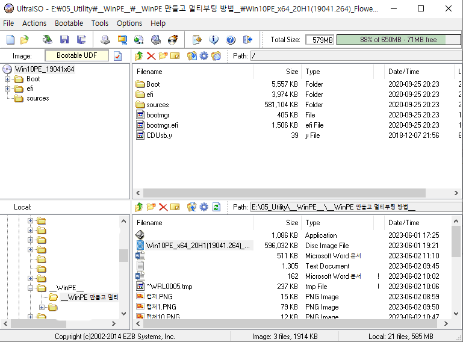
Task: Save the image using floppy disk icon
Action: [64, 40]
